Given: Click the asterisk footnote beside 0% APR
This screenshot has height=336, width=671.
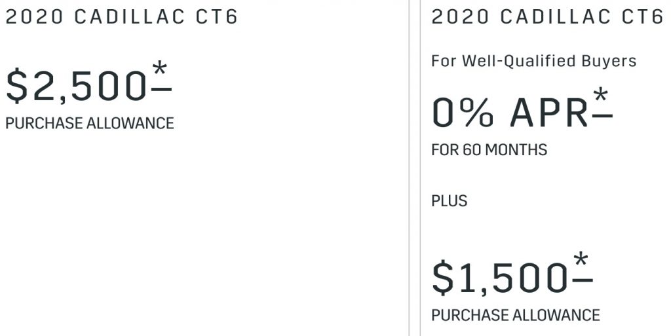Looking at the screenshot, I should pyautogui.click(x=601, y=94).
